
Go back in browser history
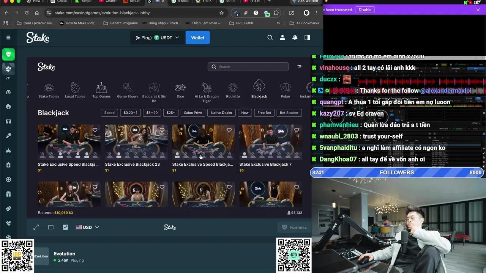point(6,13)
